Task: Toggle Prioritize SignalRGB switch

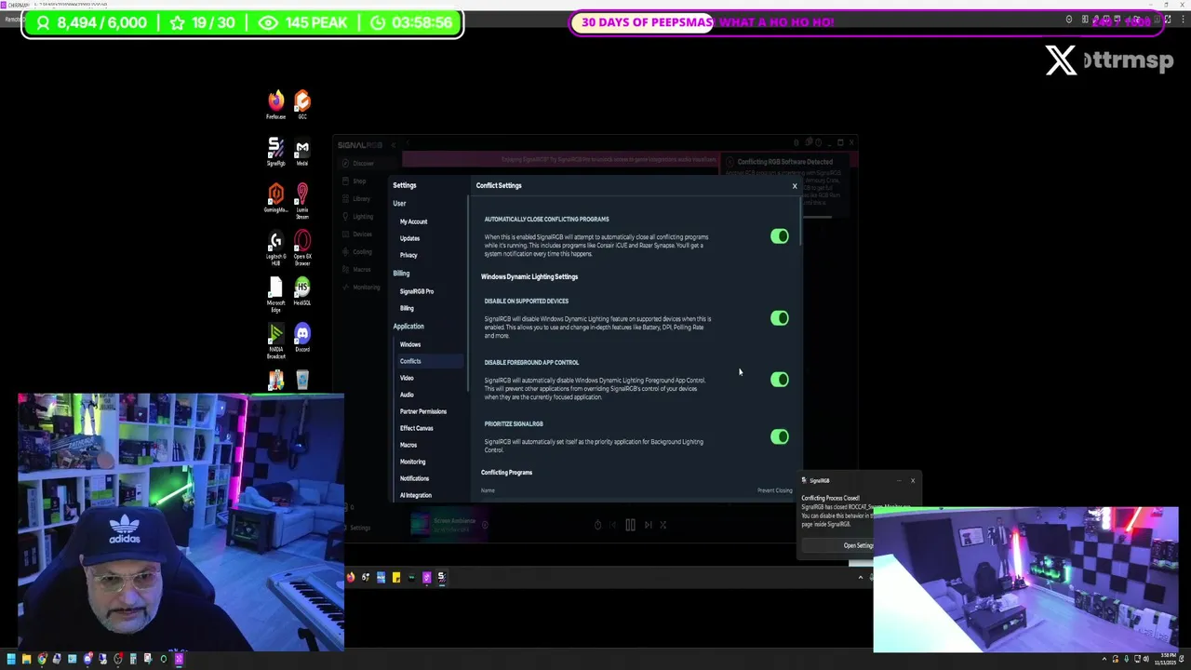Action: [x=780, y=436]
